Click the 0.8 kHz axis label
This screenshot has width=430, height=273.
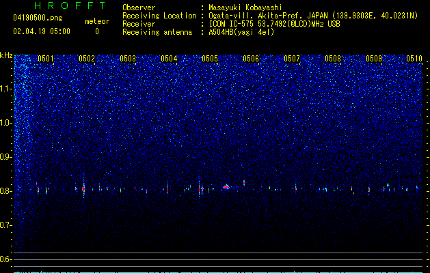click(x=6, y=191)
